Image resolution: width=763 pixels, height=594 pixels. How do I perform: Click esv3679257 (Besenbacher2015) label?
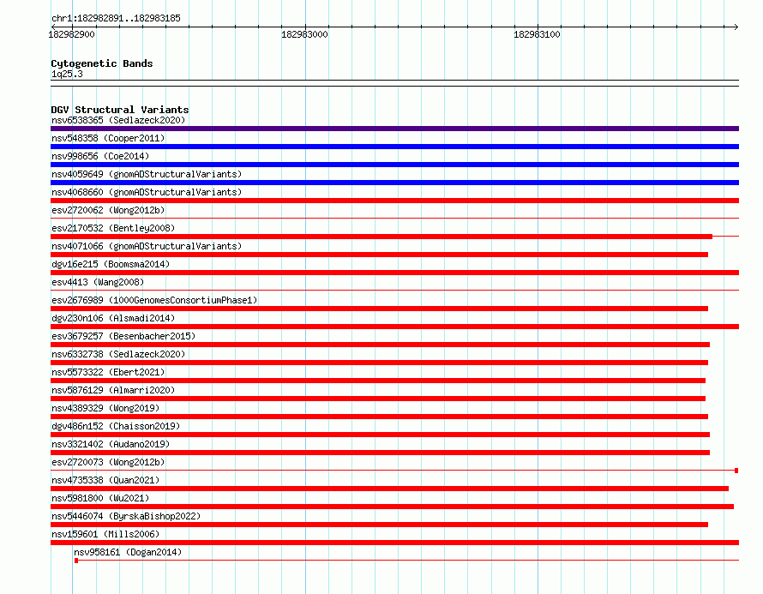pyautogui.click(x=123, y=336)
